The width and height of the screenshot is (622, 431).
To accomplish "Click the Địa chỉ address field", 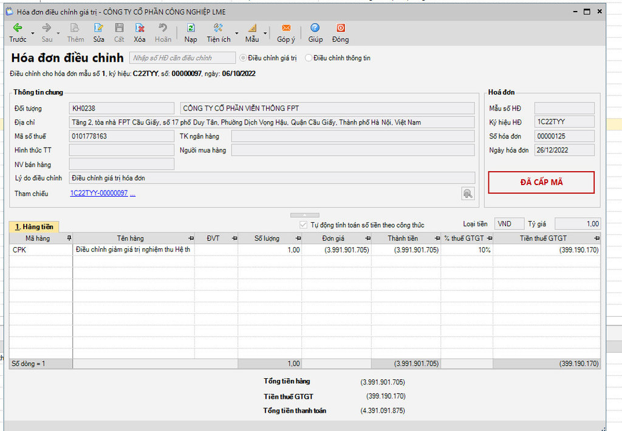I will pos(272,122).
